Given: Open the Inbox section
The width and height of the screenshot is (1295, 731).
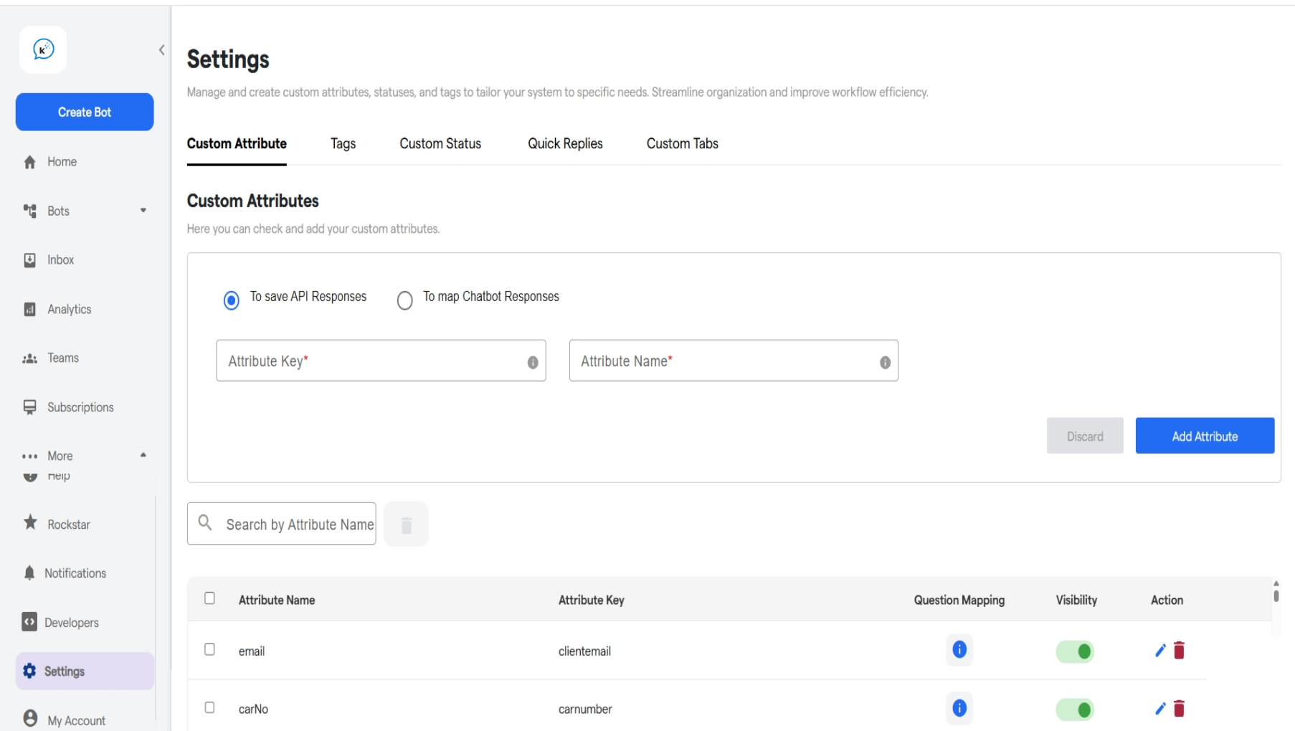Looking at the screenshot, I should (x=60, y=259).
